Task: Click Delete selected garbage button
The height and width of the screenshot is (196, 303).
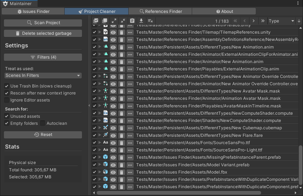Action: 43,33
